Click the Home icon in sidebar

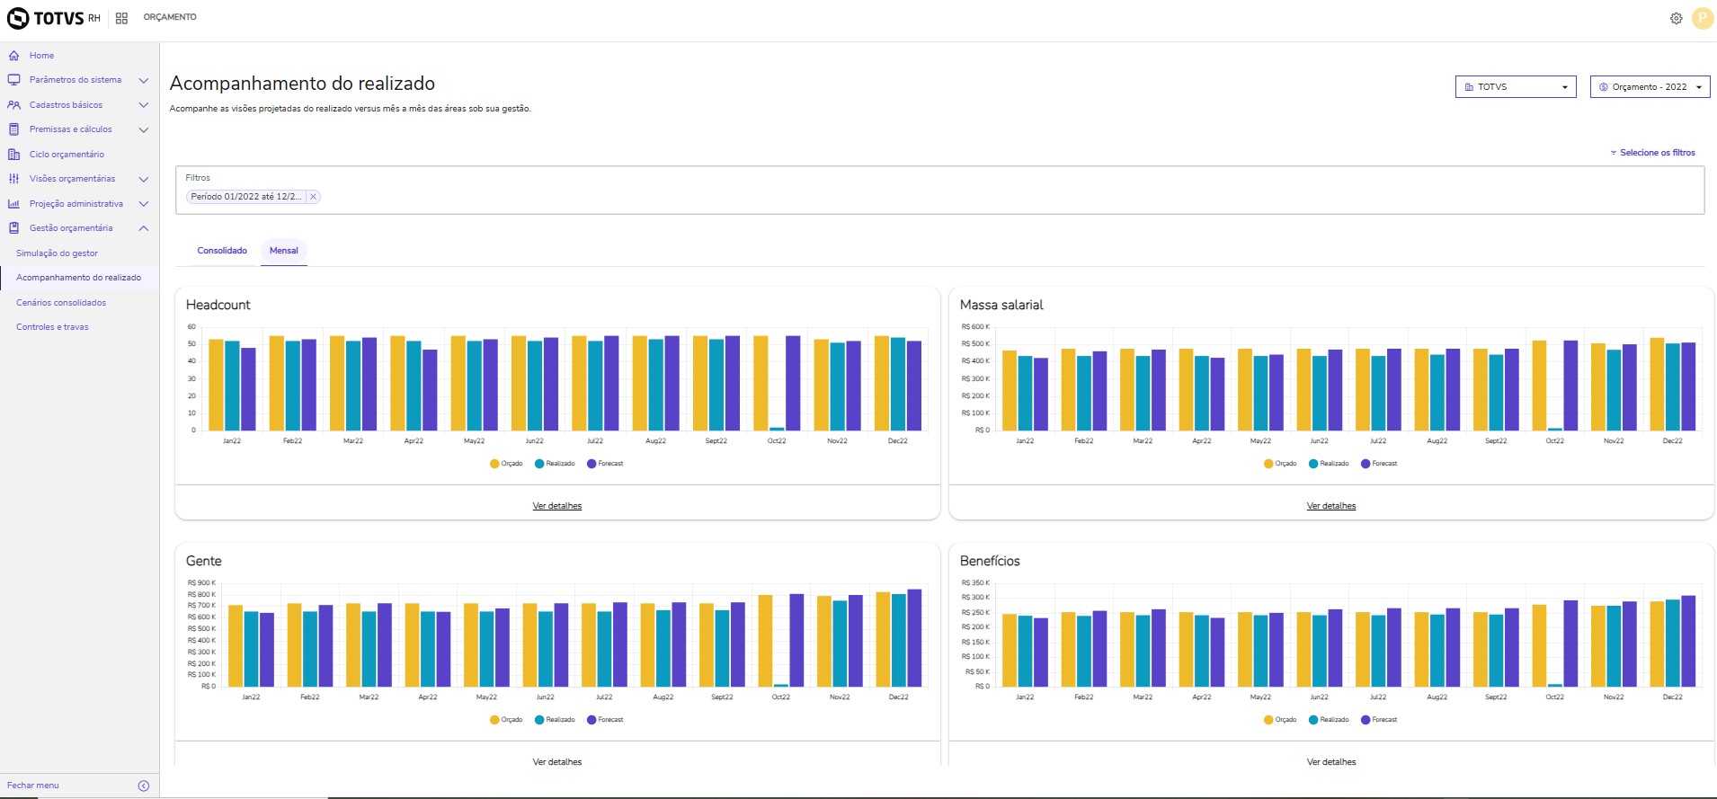(x=13, y=56)
